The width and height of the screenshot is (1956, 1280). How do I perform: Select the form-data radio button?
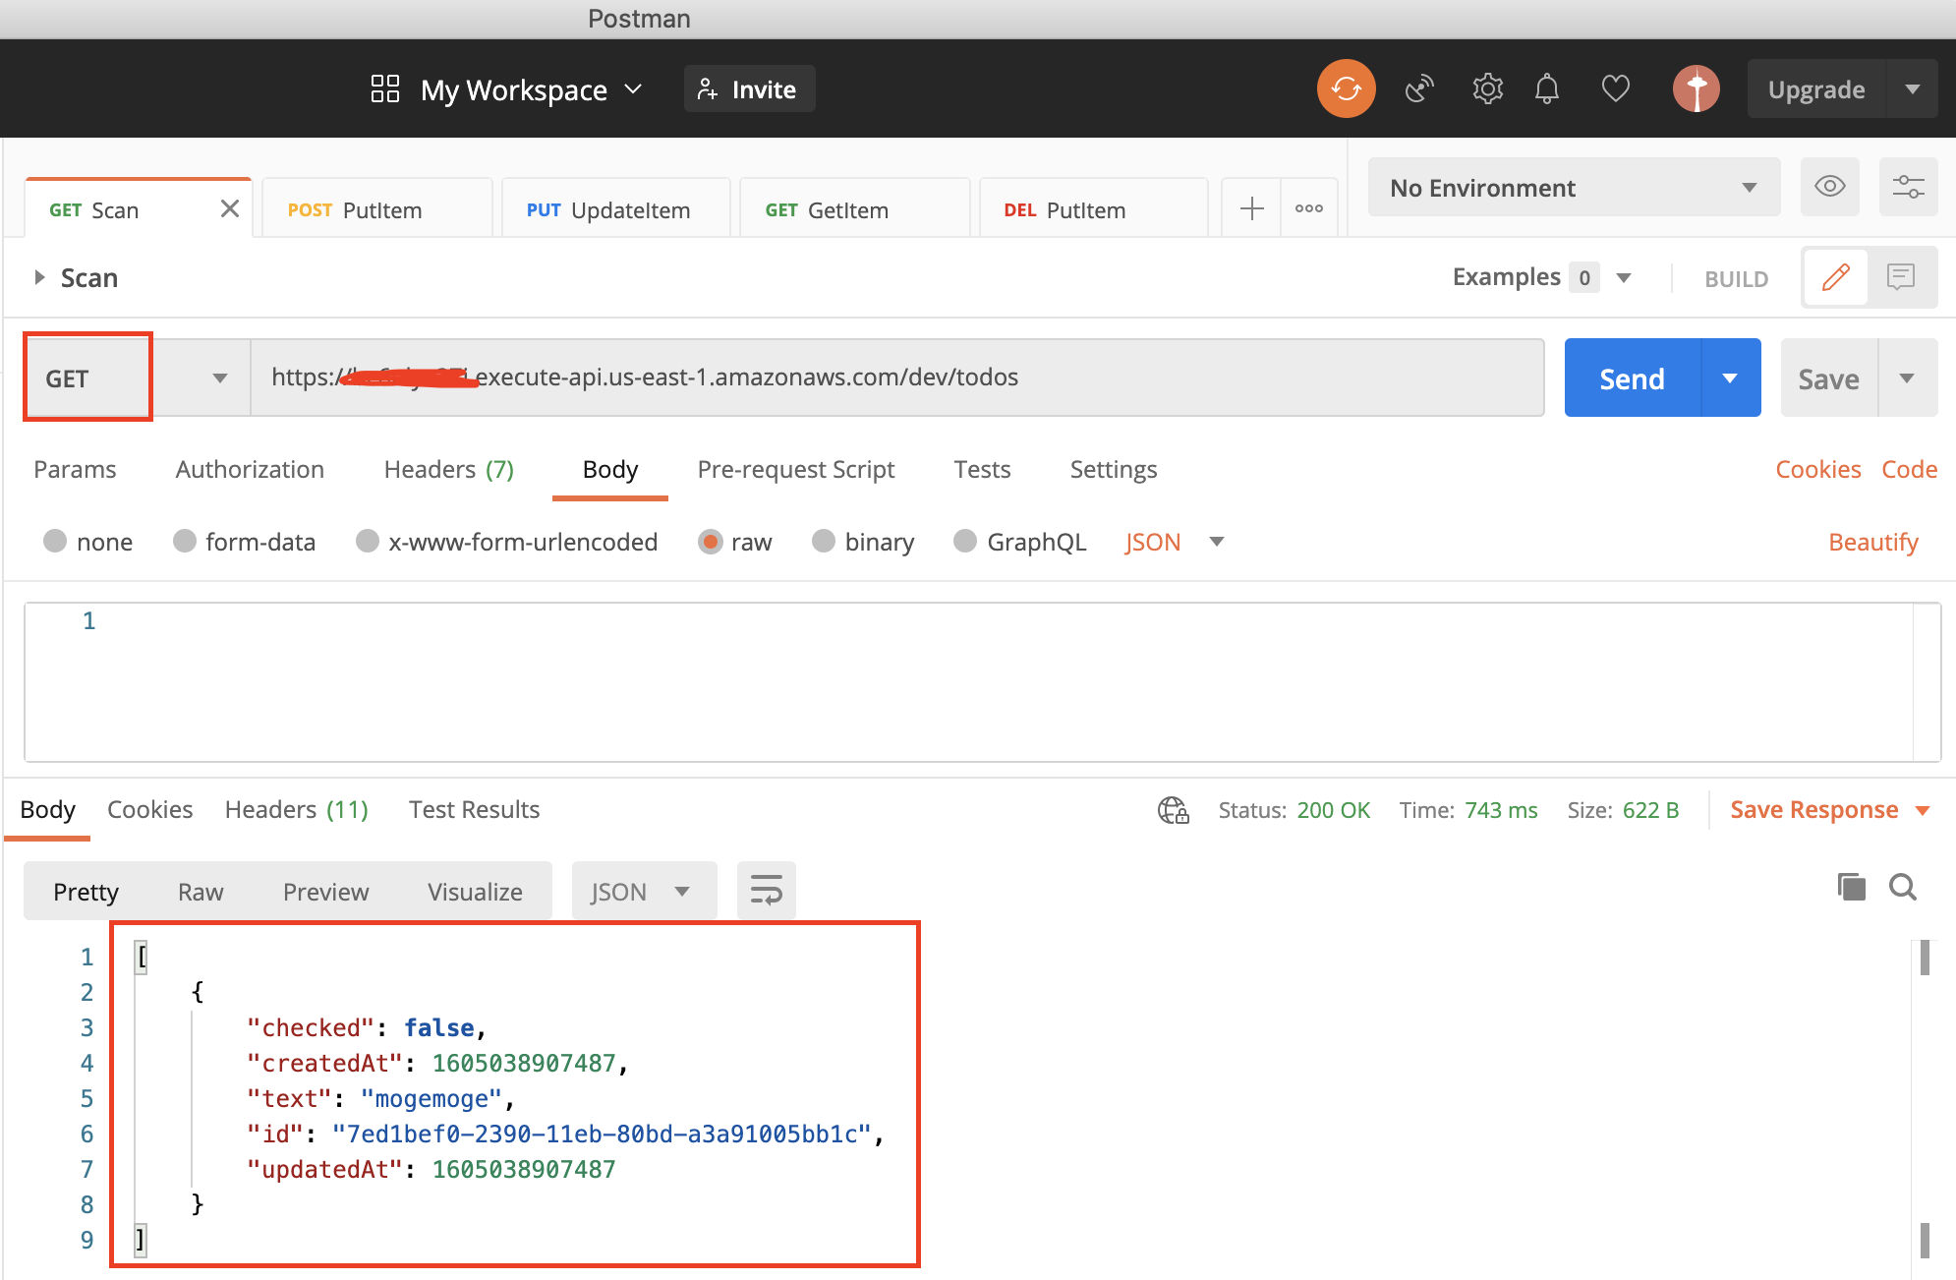tap(184, 542)
